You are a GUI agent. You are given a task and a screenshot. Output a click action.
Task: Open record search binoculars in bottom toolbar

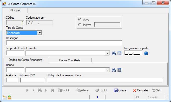click(40, 90)
